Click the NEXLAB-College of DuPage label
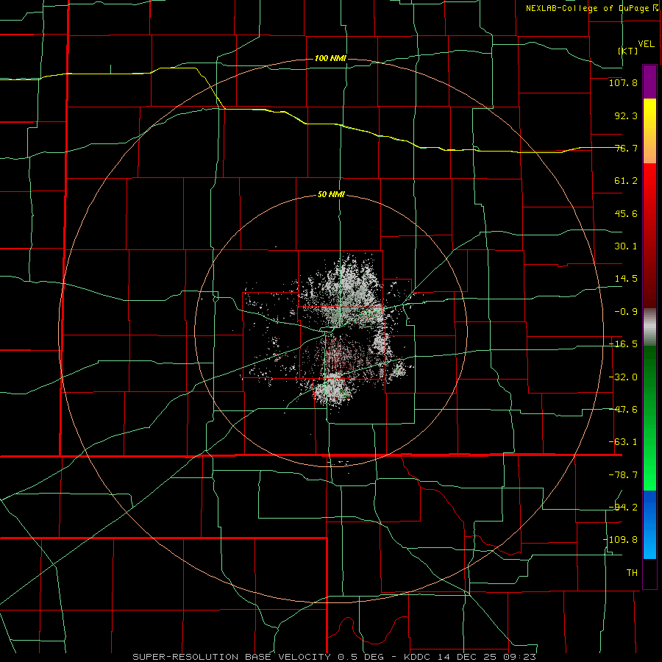 pyautogui.click(x=591, y=8)
